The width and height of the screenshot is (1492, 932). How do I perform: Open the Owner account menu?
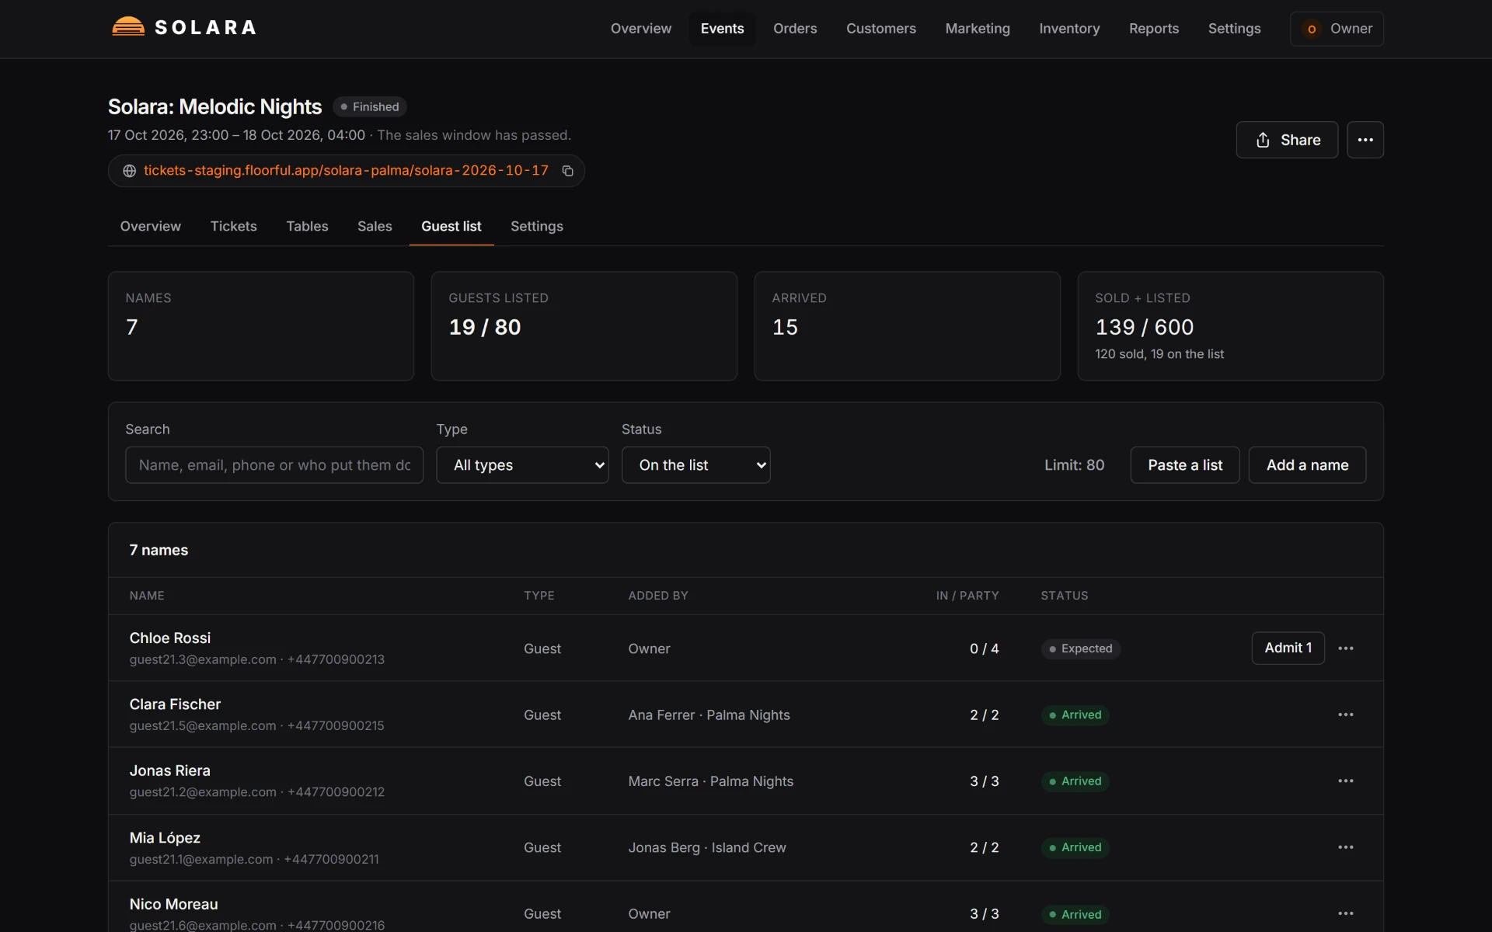point(1337,29)
